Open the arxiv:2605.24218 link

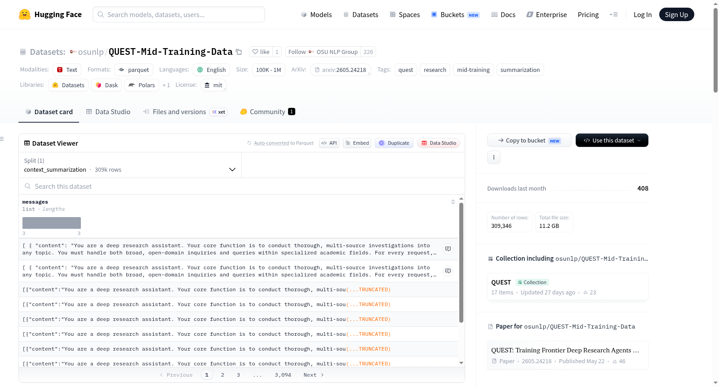tap(340, 70)
